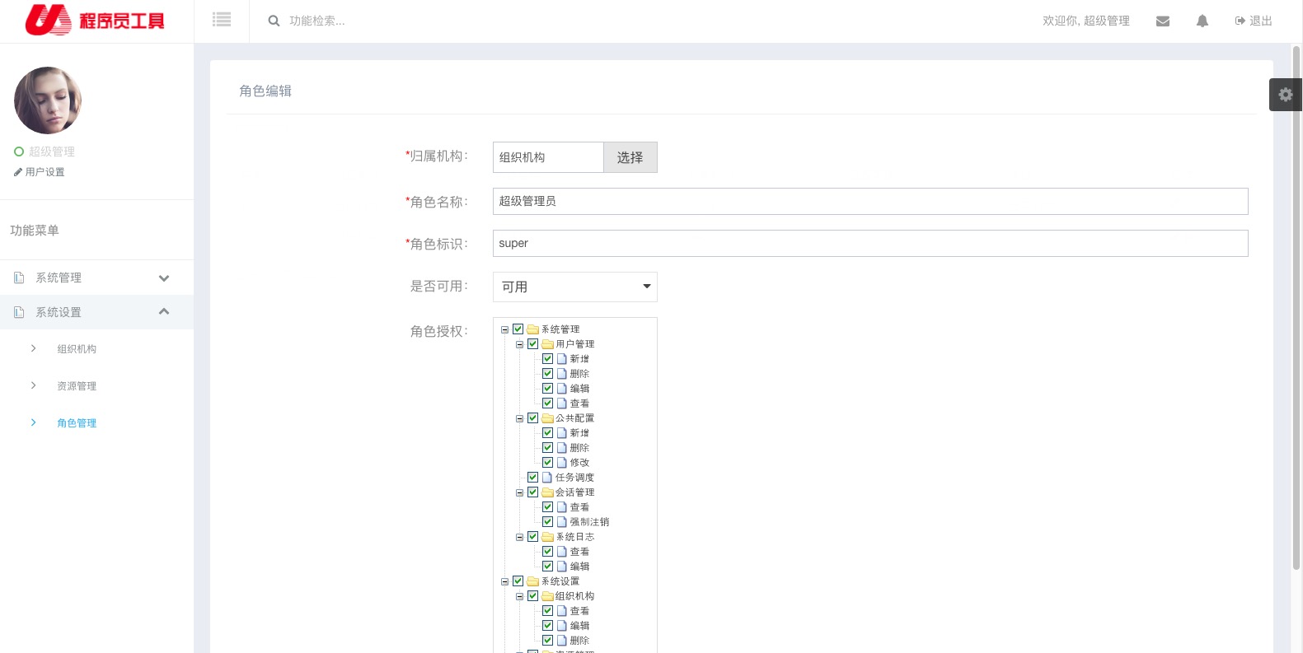Click the 任务调度 file icon in tree

tap(547, 478)
